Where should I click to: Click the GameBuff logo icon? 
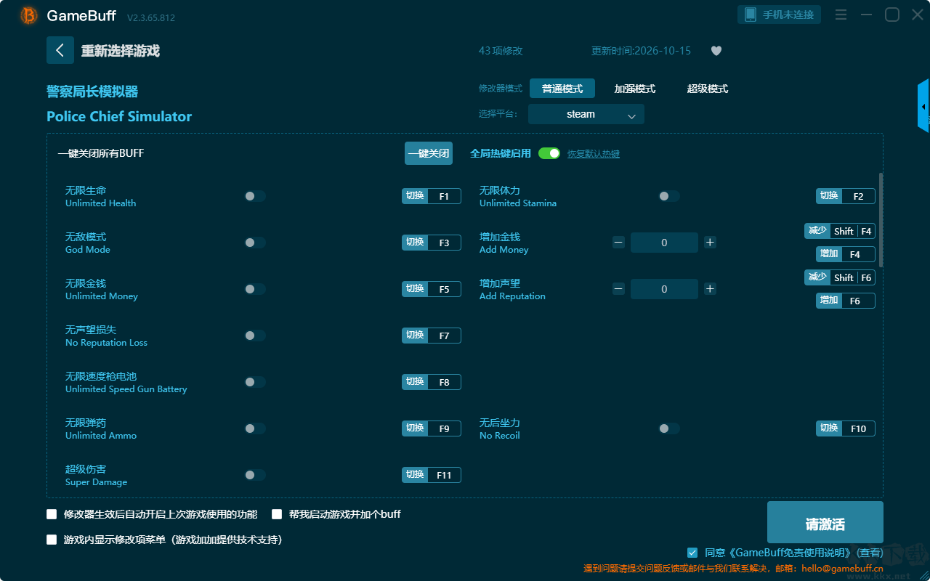tap(29, 15)
